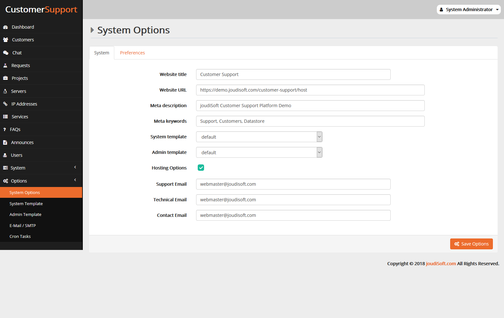Open Cron Tasks submenu item
Image resolution: width=504 pixels, height=318 pixels.
pos(41,236)
